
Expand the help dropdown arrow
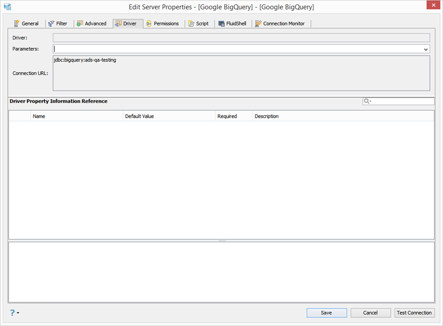(18, 313)
